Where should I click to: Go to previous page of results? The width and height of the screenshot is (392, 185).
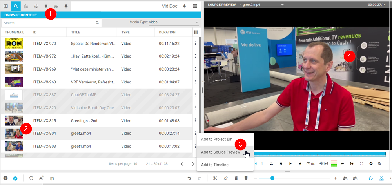tap(182, 164)
